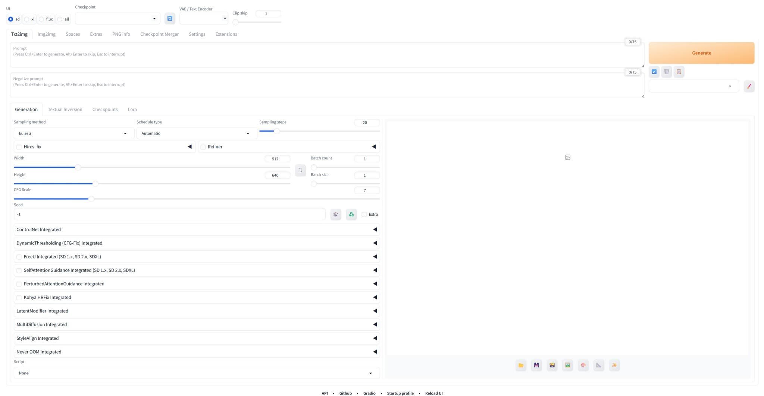
Task: Click the Reload UI footer link
Action: tap(434, 393)
